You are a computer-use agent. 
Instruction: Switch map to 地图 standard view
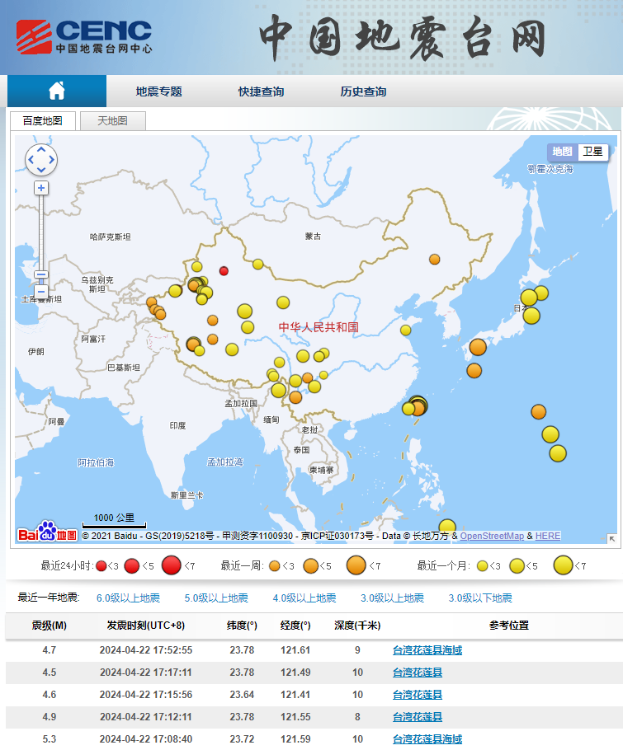pos(562,152)
